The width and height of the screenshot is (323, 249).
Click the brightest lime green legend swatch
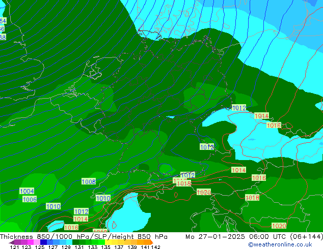coord(102,242)
